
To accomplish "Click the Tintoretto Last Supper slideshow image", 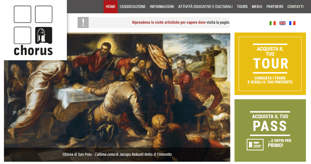I will (x=117, y=91).
